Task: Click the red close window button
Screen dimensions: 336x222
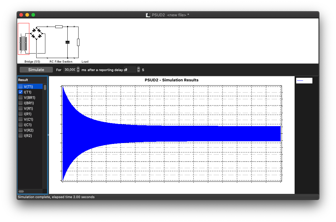Action: coord(21,15)
